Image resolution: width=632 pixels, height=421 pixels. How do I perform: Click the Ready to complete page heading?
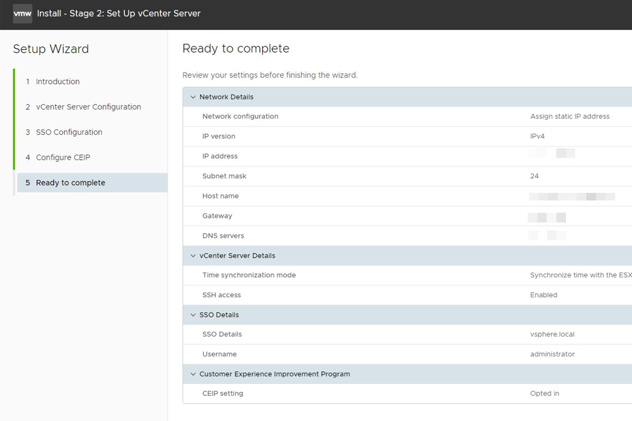click(x=236, y=48)
